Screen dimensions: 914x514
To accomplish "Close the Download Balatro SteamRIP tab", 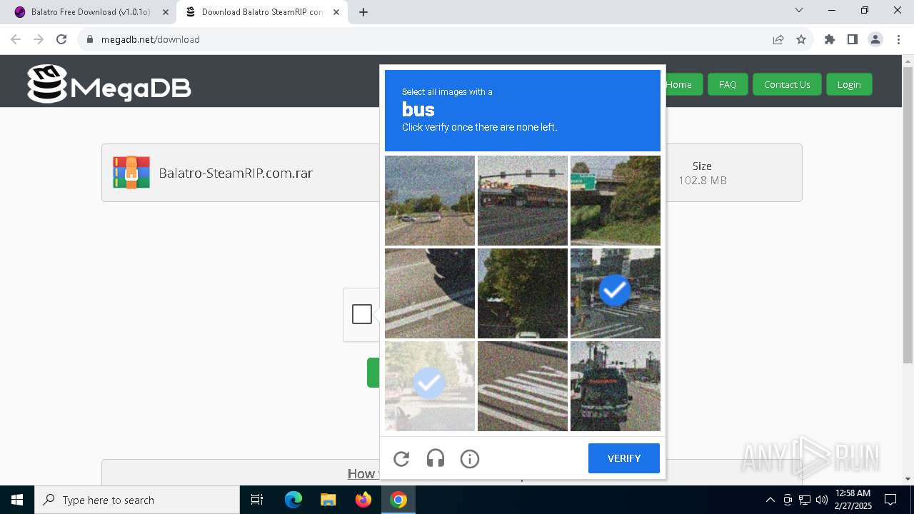I will (336, 12).
